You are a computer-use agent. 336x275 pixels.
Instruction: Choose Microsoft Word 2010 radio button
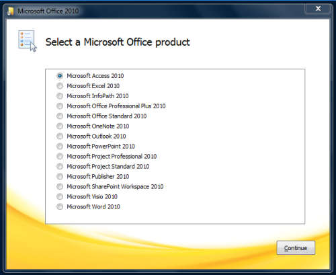click(x=60, y=206)
